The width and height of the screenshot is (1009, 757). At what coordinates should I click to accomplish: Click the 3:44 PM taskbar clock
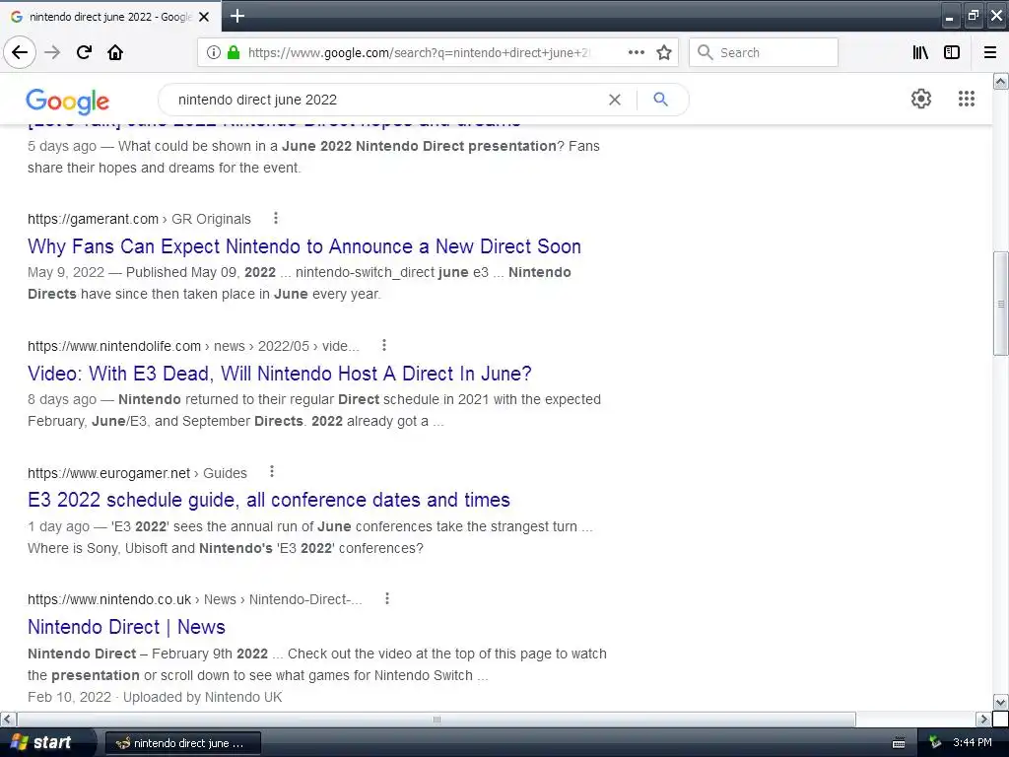coord(972,743)
